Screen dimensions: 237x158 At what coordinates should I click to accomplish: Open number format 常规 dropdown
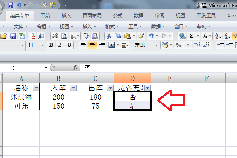point(156,45)
